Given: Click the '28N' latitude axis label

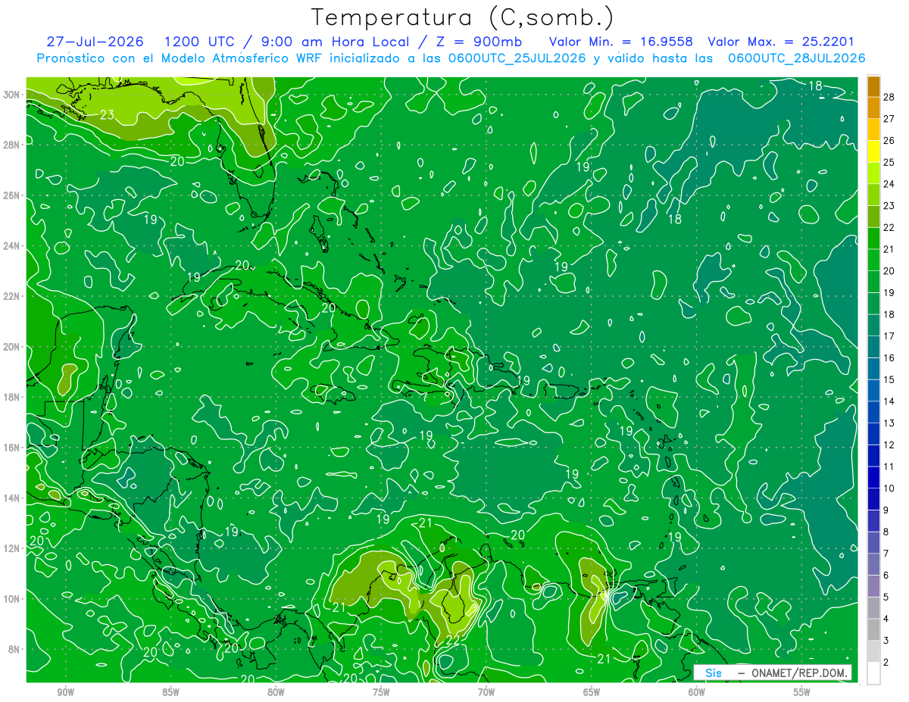Looking at the screenshot, I should click(x=13, y=145).
